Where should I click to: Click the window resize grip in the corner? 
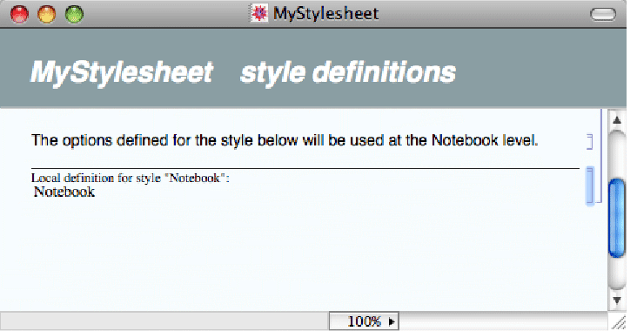[618, 322]
